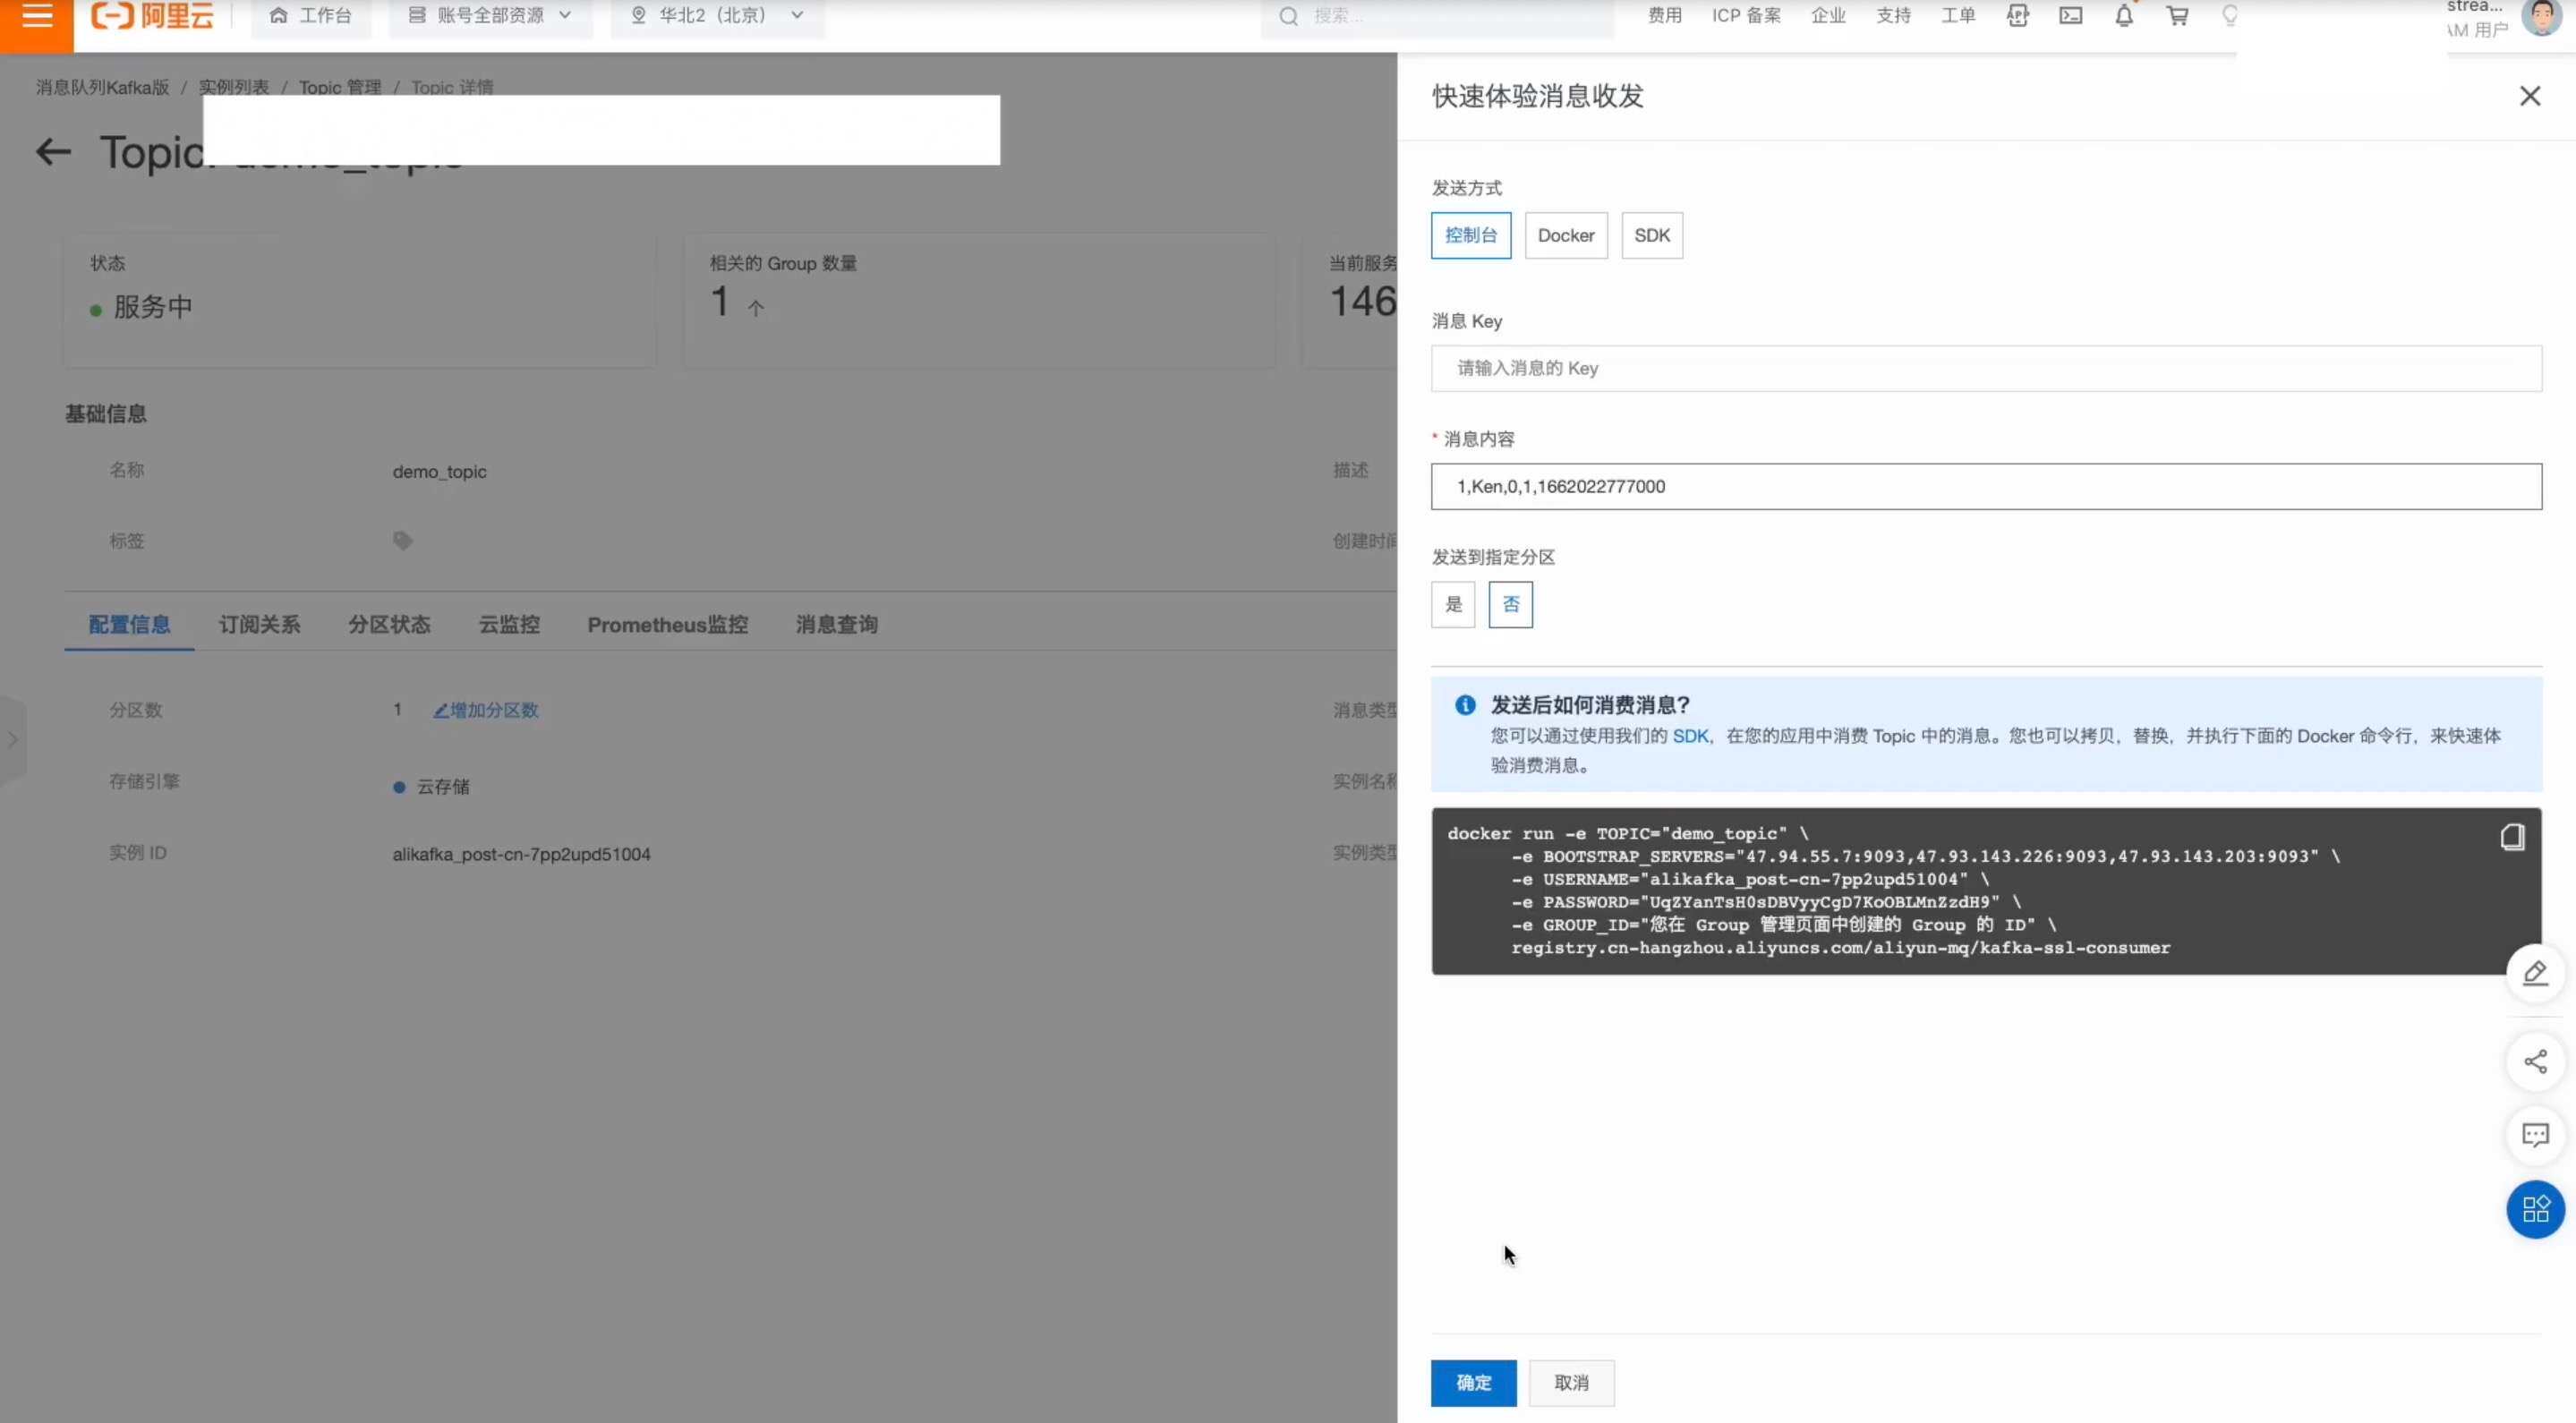The image size is (2576, 1423).
Task: Expand the 华北2（北京）region dropdown
Action: point(717,16)
